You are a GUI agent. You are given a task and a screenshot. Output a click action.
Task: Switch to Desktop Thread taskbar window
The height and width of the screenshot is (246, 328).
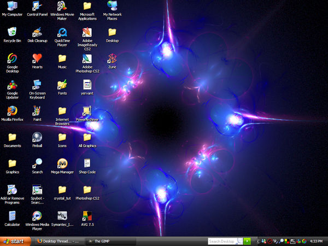tap(60, 242)
